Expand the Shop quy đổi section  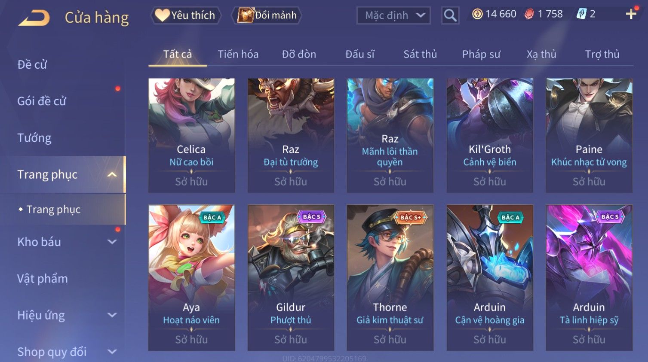tap(112, 352)
